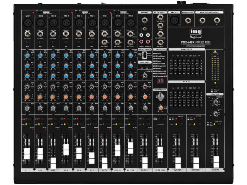
Task: Click the MIC 3 orange FX knob
Action: pos(53,97)
